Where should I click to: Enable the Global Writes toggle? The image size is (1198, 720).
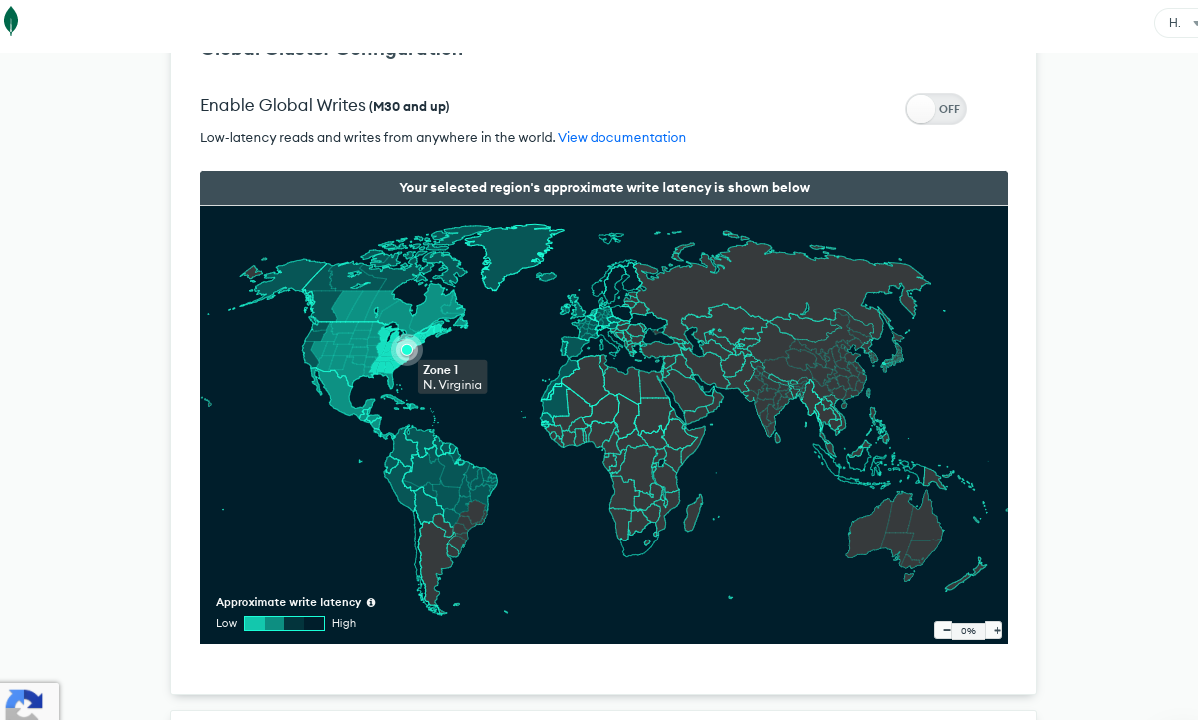(935, 109)
